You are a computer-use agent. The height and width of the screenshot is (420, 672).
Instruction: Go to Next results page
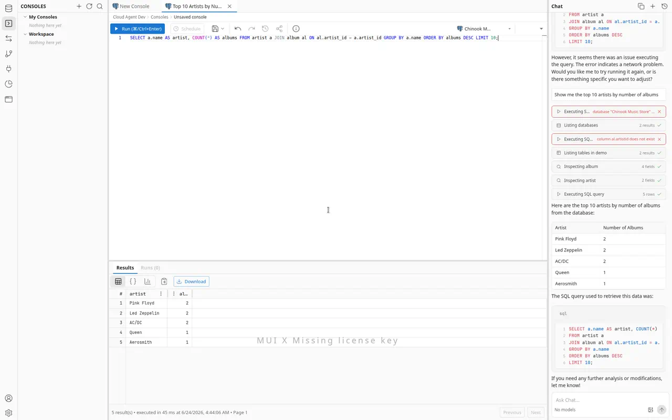[535, 413]
